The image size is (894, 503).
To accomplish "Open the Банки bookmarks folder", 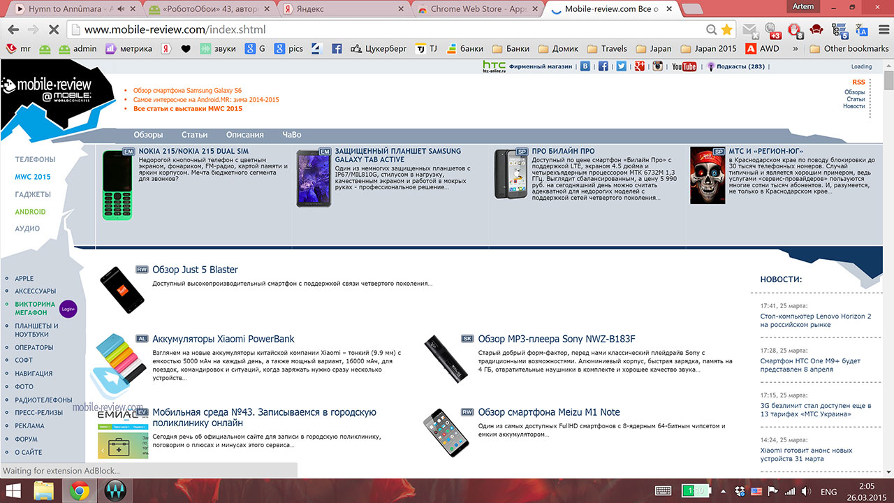I will pyautogui.click(x=511, y=49).
